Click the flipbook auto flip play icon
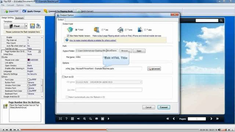235x132 pixels. point(109,119)
